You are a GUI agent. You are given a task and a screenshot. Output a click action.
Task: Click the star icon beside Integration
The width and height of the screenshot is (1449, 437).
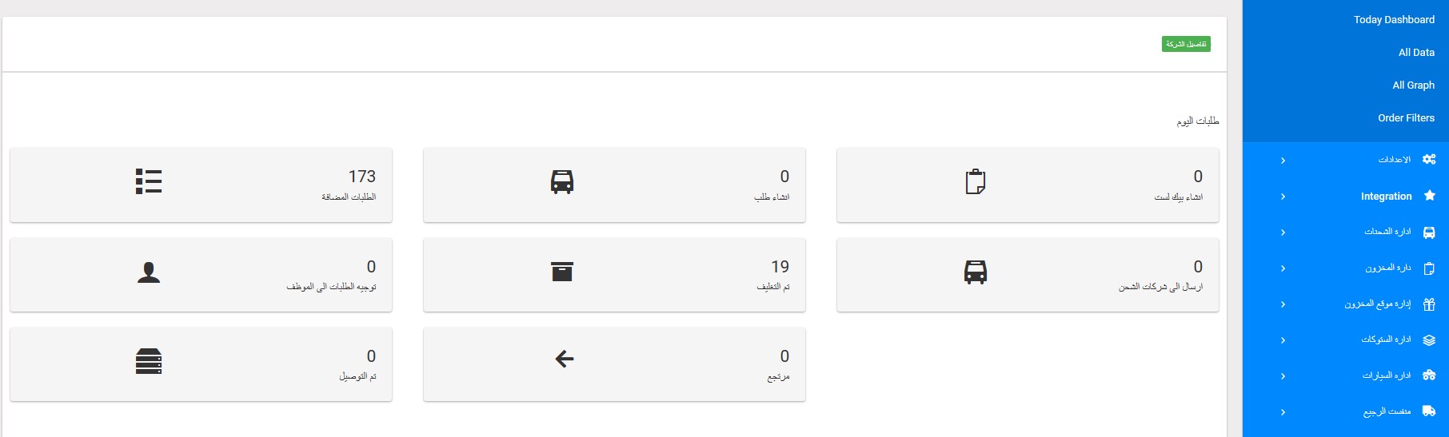point(1430,196)
